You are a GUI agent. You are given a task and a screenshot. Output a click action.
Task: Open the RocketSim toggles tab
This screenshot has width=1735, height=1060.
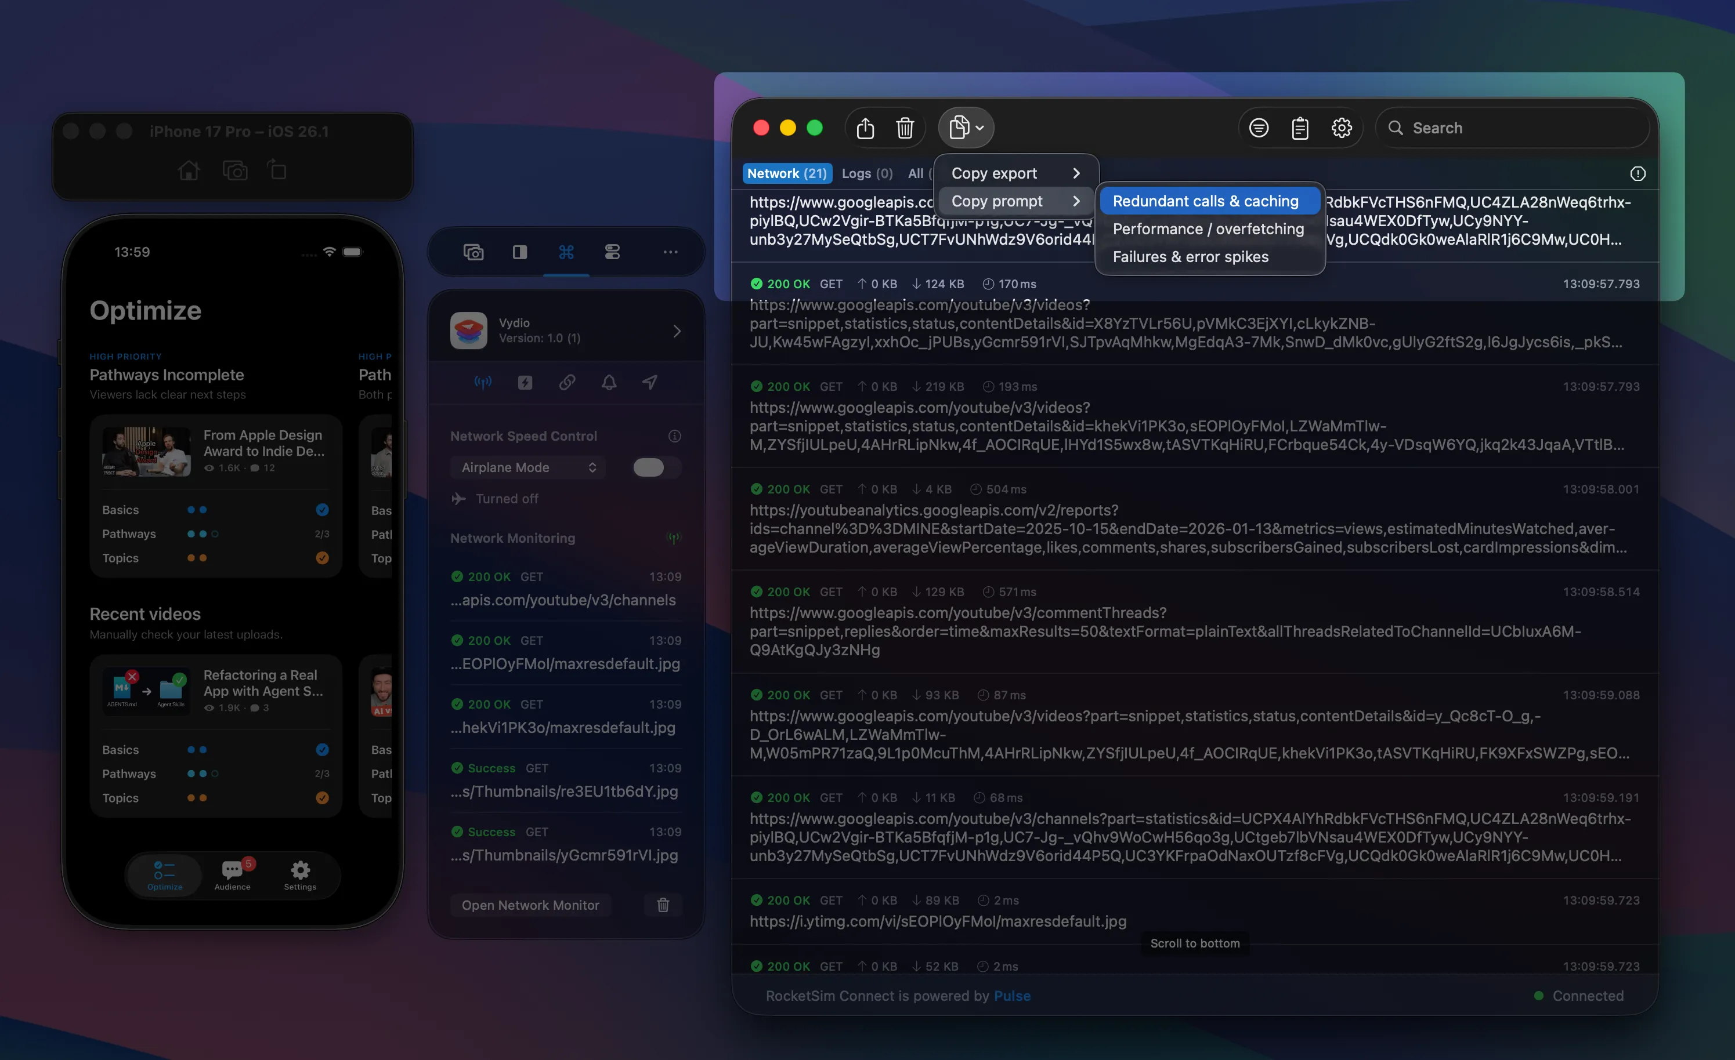[612, 252]
